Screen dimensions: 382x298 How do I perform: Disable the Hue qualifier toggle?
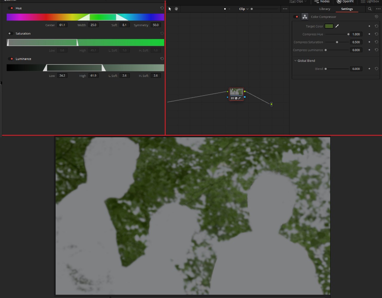(11, 8)
